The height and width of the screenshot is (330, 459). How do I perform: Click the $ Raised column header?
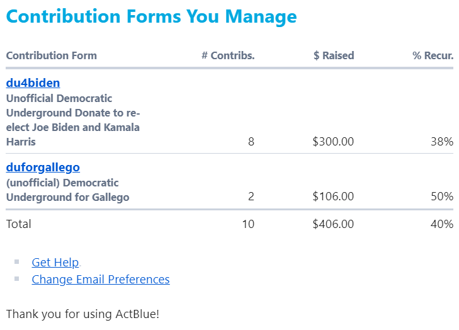point(334,55)
